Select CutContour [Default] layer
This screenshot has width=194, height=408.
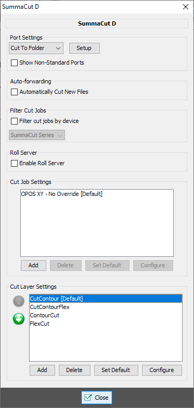point(106,299)
